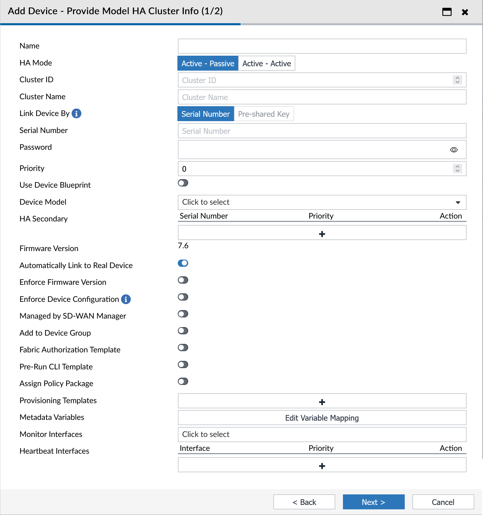Close the Add Device dialog
Viewport: 483px width, 515px height.
click(x=465, y=12)
